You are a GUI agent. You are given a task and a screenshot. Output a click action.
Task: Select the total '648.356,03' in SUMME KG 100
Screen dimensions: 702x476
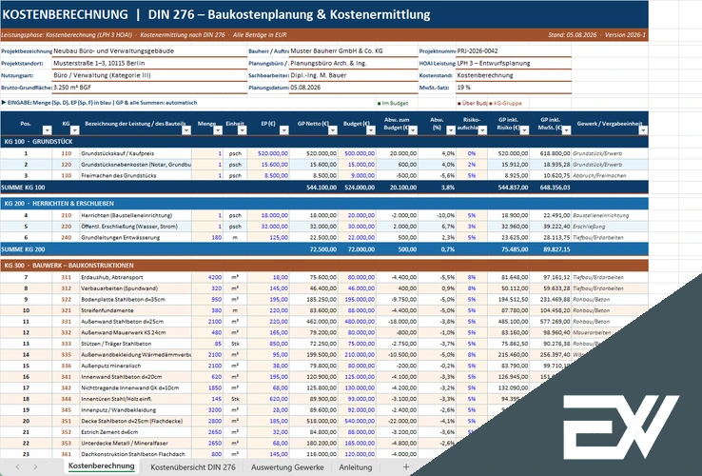coord(550,188)
